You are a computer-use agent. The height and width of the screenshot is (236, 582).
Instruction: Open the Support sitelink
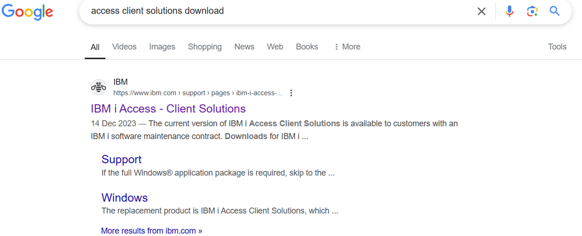point(121,159)
